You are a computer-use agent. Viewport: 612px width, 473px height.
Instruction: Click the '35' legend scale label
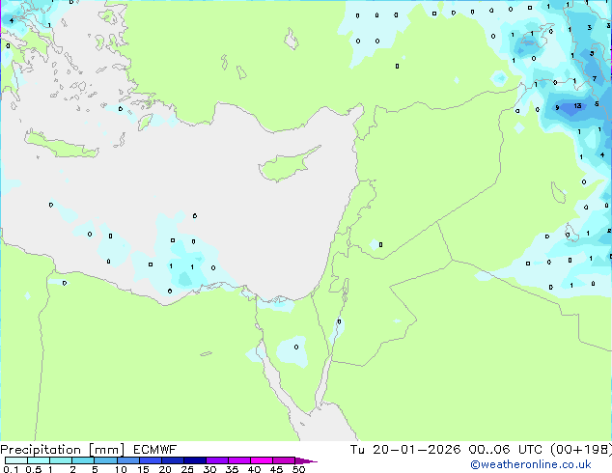pos(232,469)
